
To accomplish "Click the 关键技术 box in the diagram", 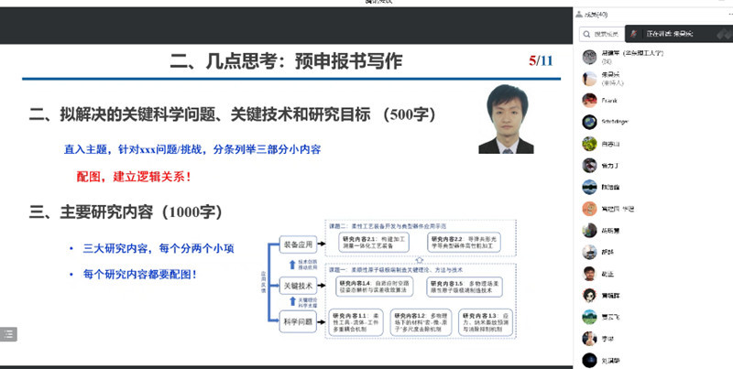I will coord(298,284).
